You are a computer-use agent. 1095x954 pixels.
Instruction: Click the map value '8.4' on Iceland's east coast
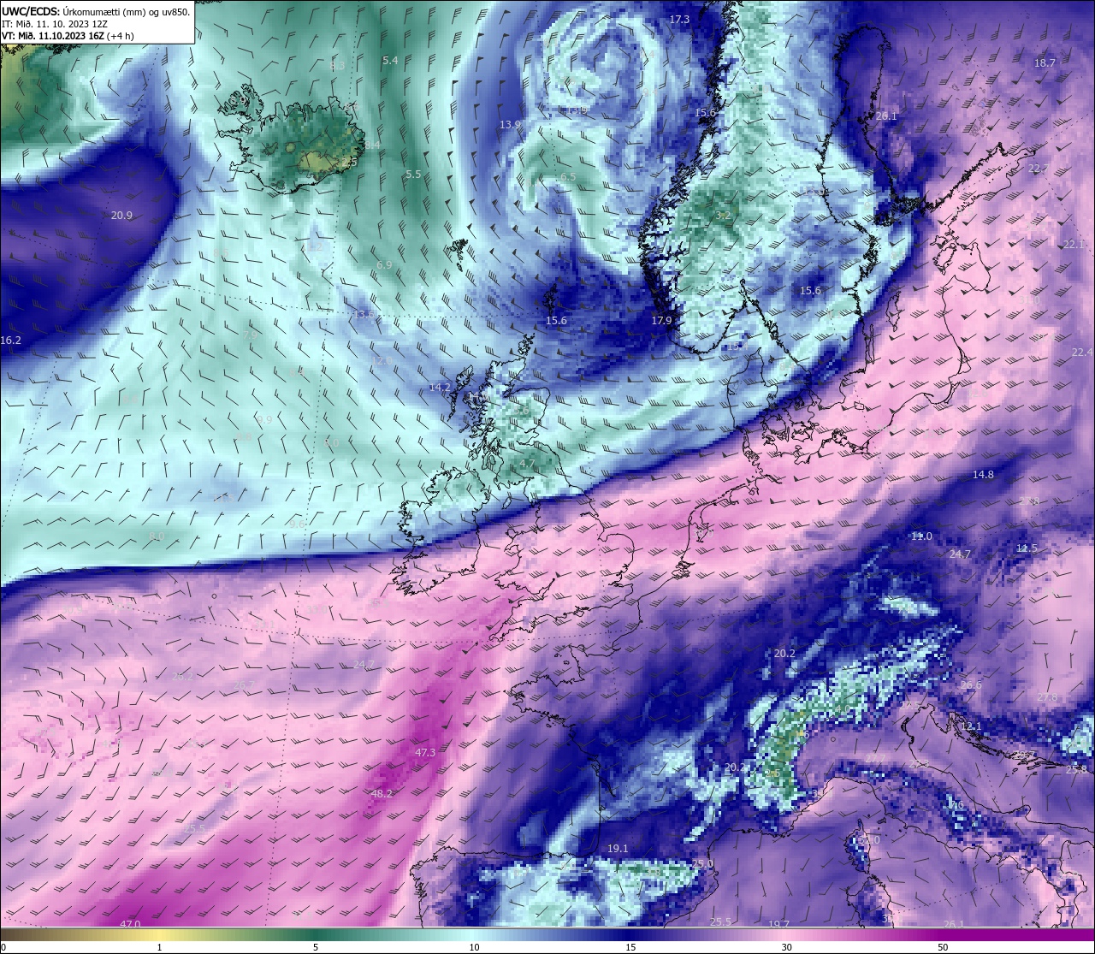click(373, 145)
